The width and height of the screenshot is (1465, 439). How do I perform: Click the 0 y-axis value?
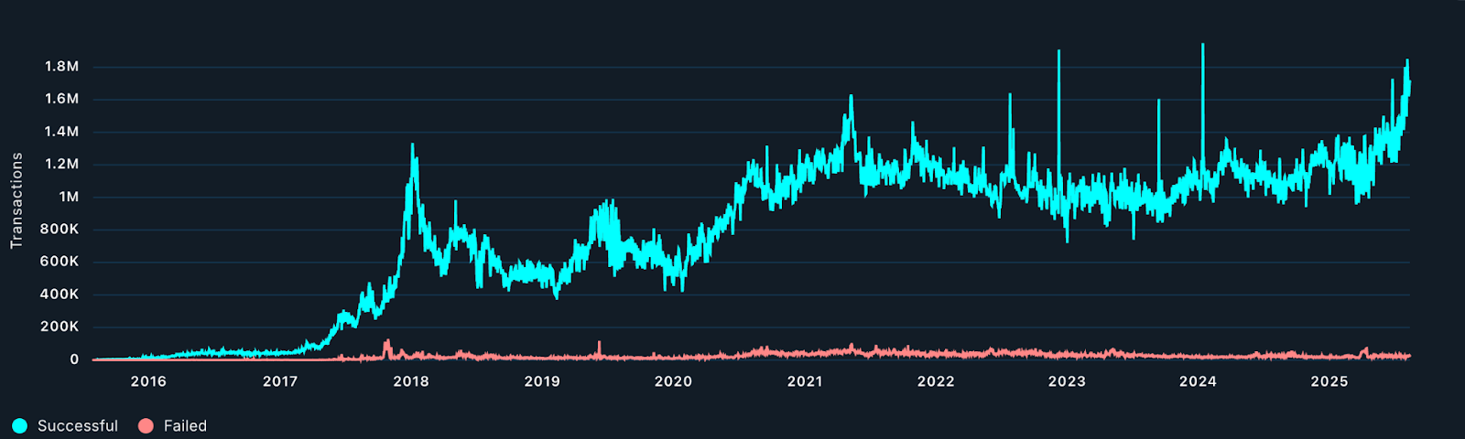click(x=75, y=359)
